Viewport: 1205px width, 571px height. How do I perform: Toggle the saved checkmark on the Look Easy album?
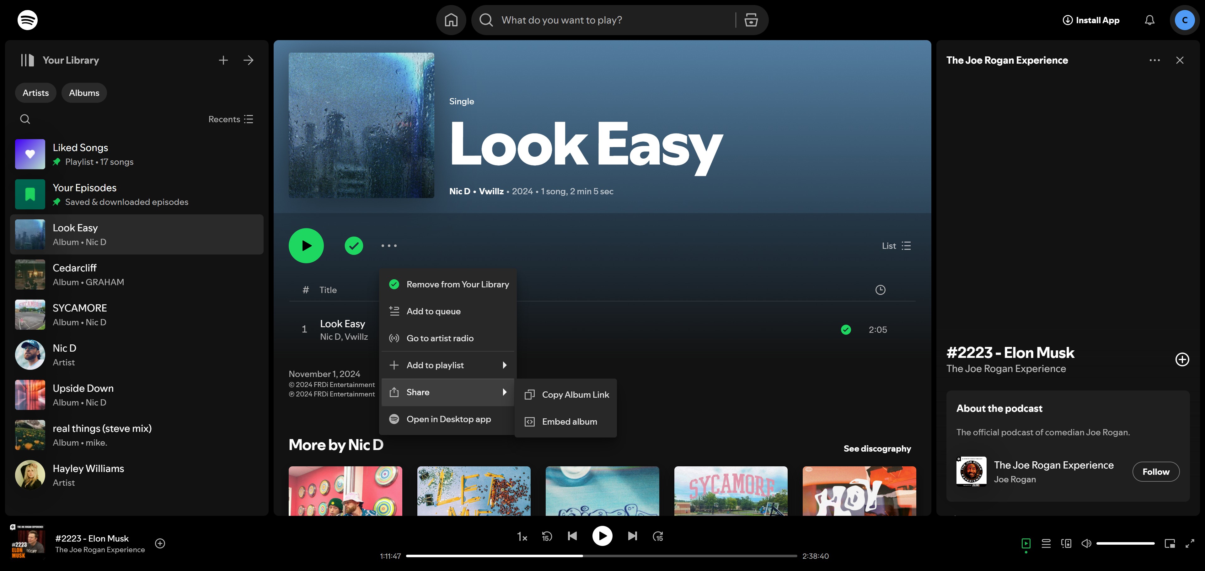[354, 246]
